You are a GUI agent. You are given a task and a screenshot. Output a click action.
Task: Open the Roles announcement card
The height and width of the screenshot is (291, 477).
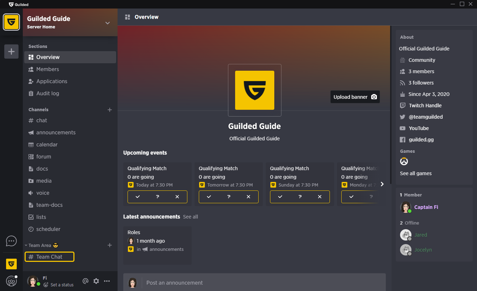(157, 246)
